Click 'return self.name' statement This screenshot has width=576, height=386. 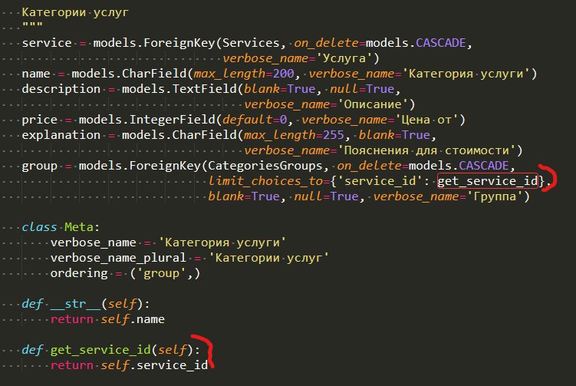click(x=107, y=319)
